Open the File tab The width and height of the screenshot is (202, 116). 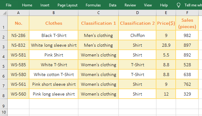[9, 5]
